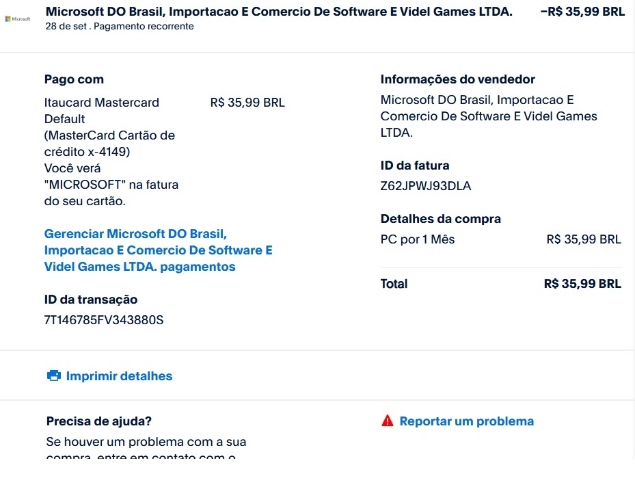Image resolution: width=635 pixels, height=489 pixels.
Task: Open the Reportar um problema link
Action: (466, 421)
